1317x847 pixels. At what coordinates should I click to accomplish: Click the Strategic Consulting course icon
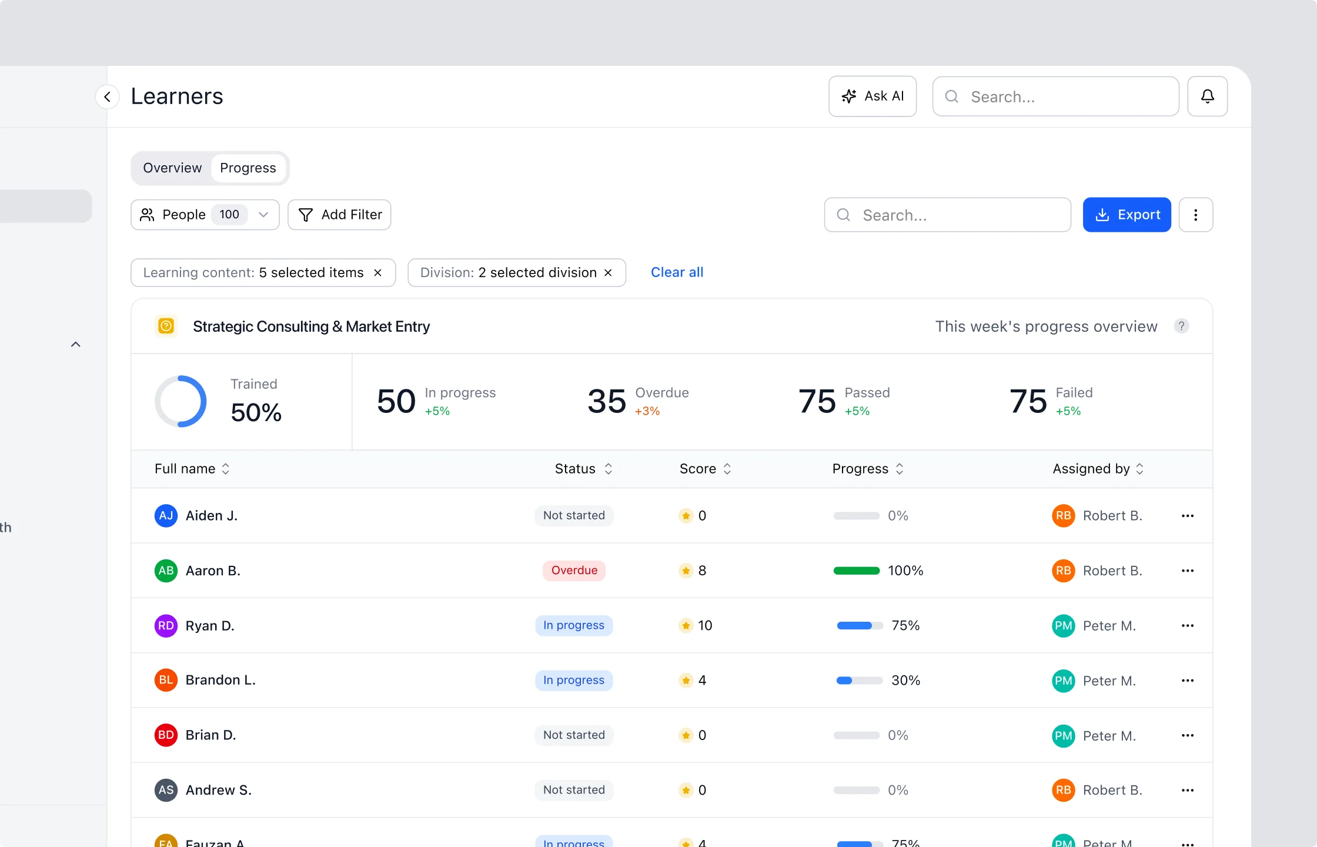click(x=166, y=326)
